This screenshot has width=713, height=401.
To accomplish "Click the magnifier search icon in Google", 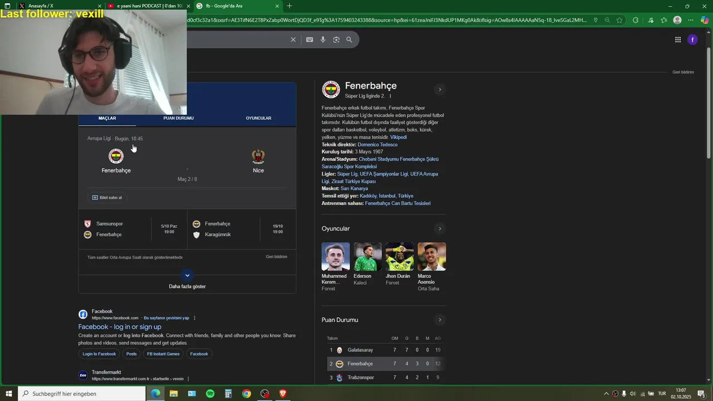I will tap(349, 40).
